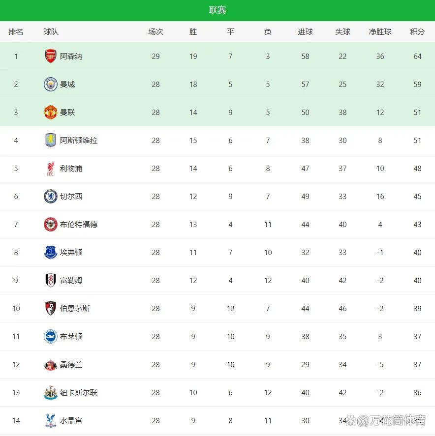Click the Bournemouth crest icon
Image resolution: width=435 pixels, height=436 pixels.
[x=51, y=309]
